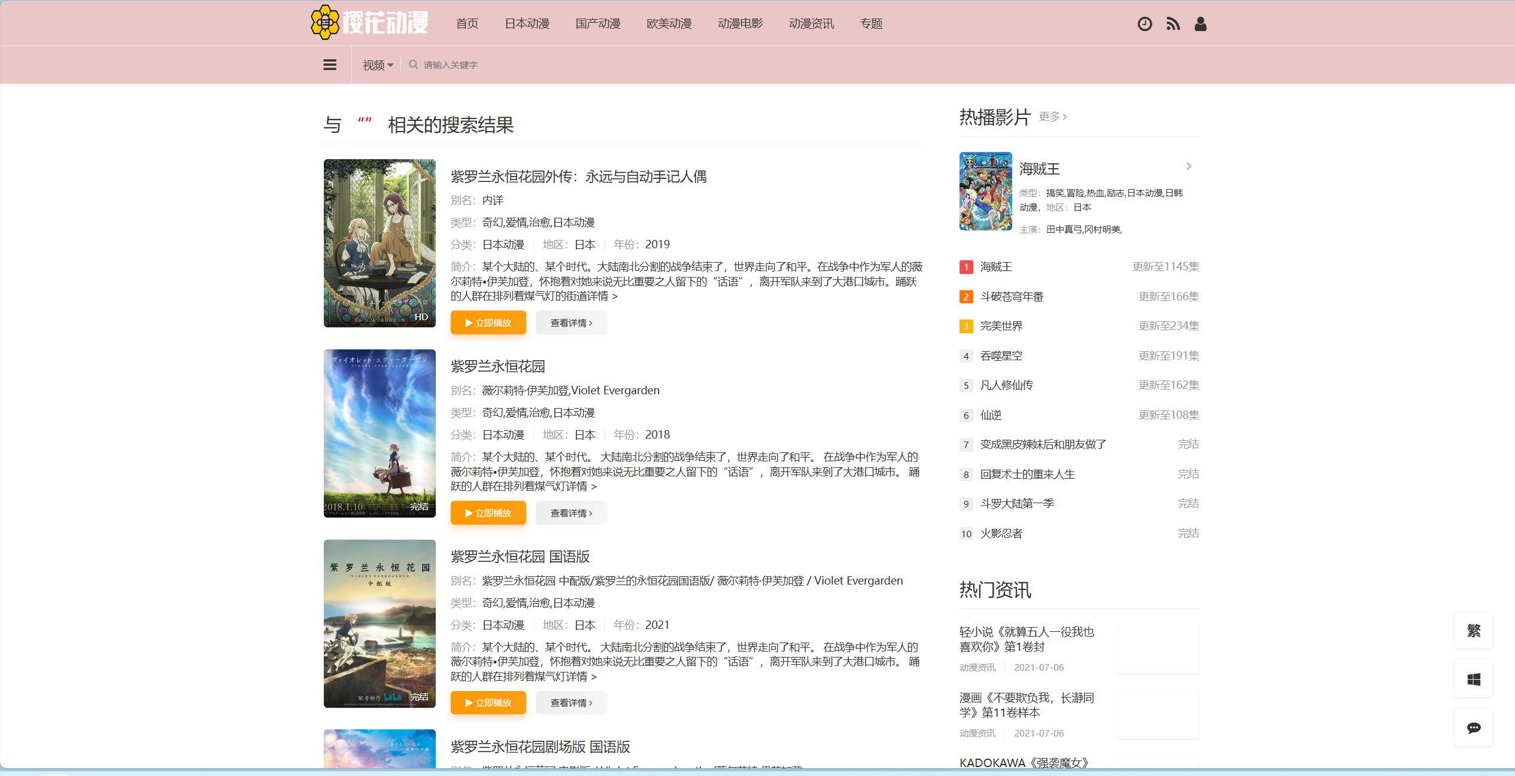Click the search magnifier icon
The width and height of the screenshot is (1515, 776).
(413, 65)
